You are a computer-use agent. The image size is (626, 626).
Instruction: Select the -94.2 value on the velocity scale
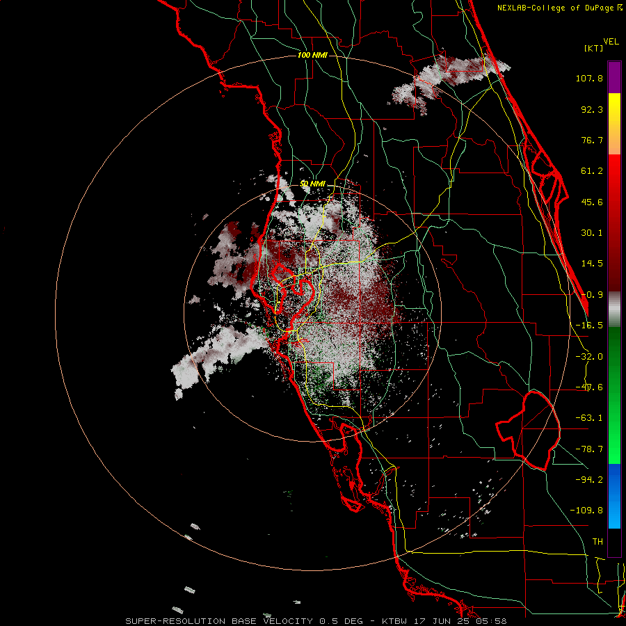point(589,479)
